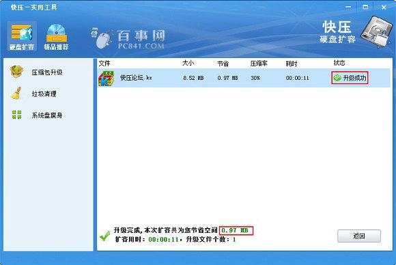
Task: Click the green checkmark beside 升级完成
Action: tap(104, 236)
